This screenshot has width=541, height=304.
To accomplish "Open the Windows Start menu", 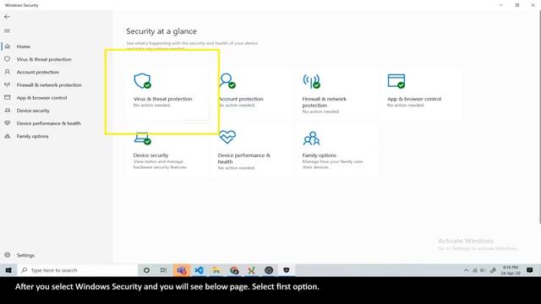I will click(x=8, y=270).
